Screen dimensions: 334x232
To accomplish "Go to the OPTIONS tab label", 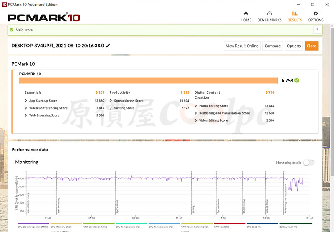I will 316,20.
